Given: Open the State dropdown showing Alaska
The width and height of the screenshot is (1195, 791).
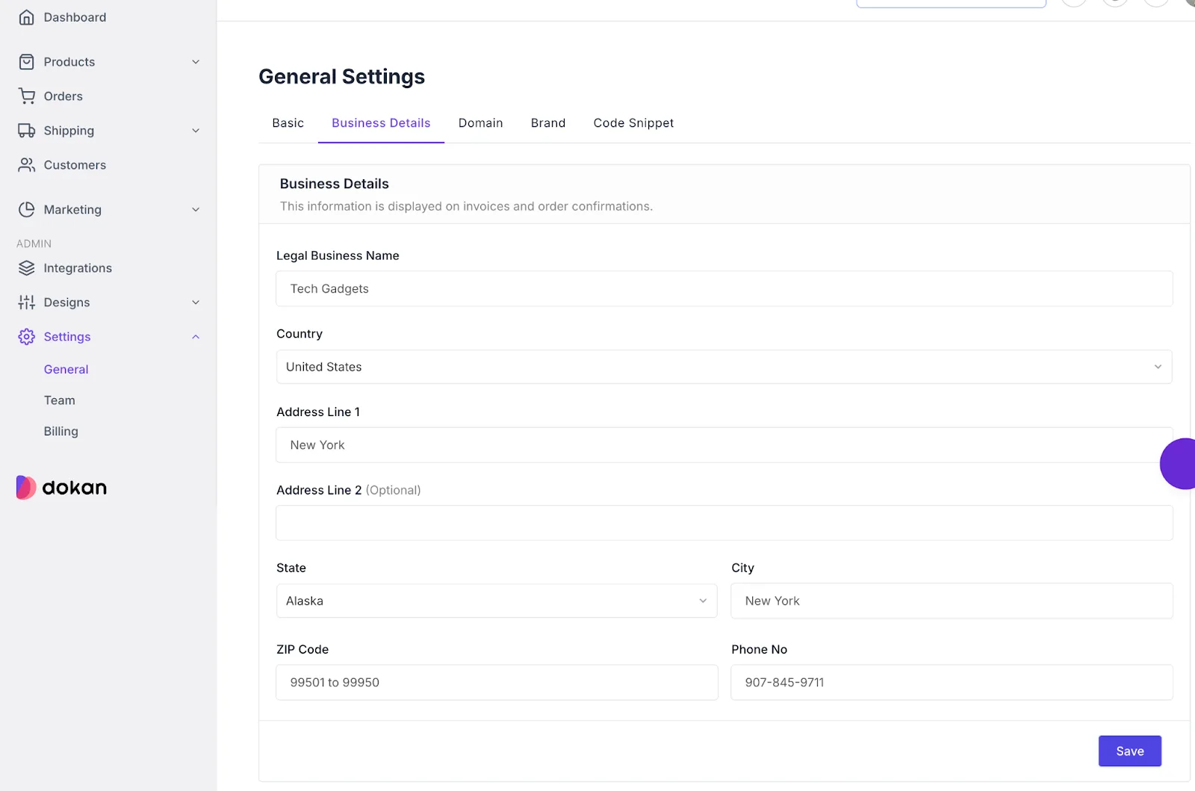Looking at the screenshot, I should [497, 601].
